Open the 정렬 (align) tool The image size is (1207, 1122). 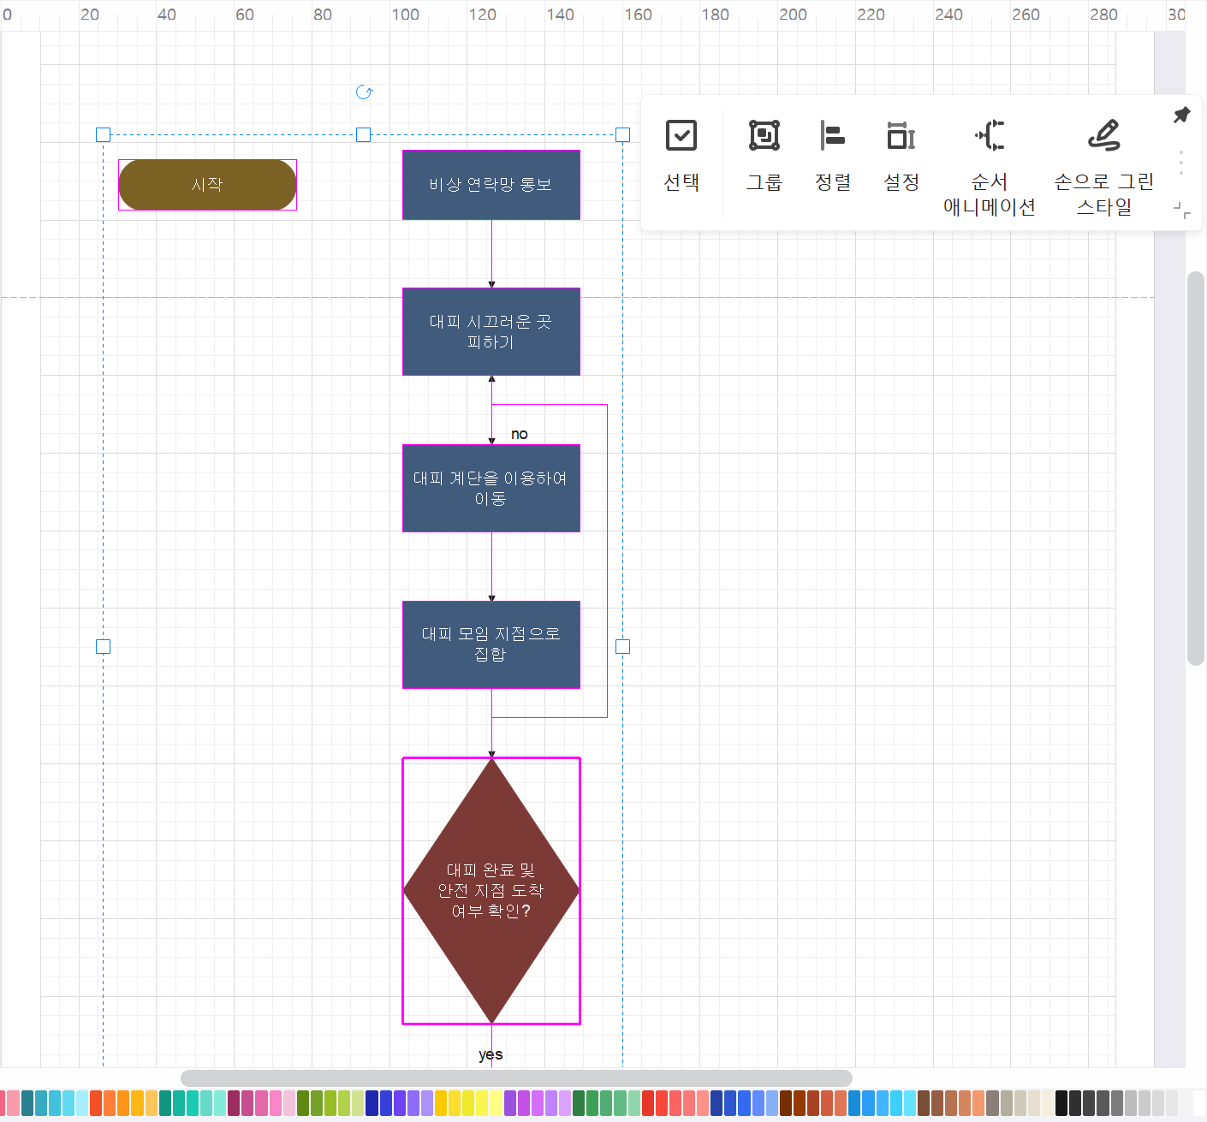pyautogui.click(x=833, y=135)
